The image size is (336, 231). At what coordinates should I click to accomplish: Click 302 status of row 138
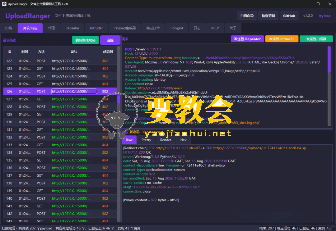click(x=105, y=183)
